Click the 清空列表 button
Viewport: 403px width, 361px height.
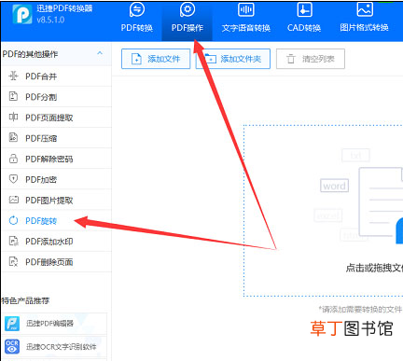click(x=311, y=59)
